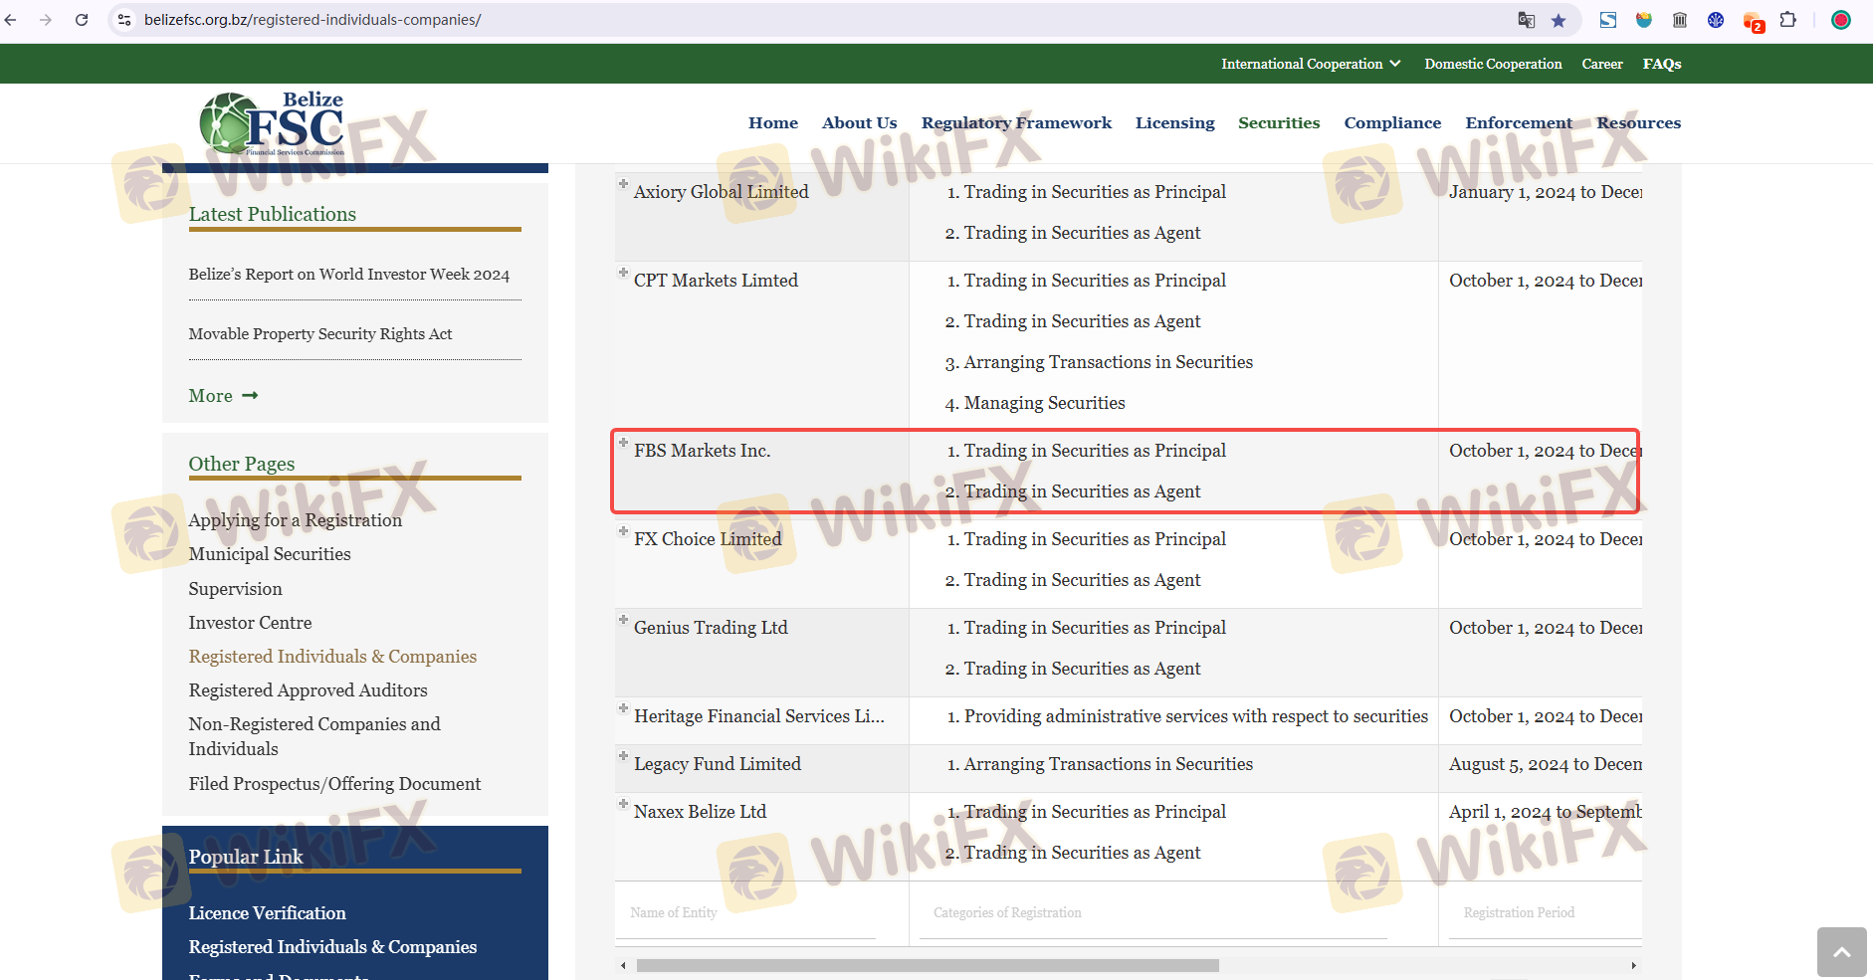Click the translate page icon
Screen dimensions: 1873x980
(1526, 20)
